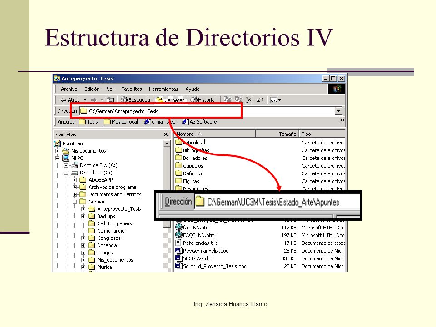Sort by the Tamaño column header
Screen dimensions: 436x327
click(277, 134)
